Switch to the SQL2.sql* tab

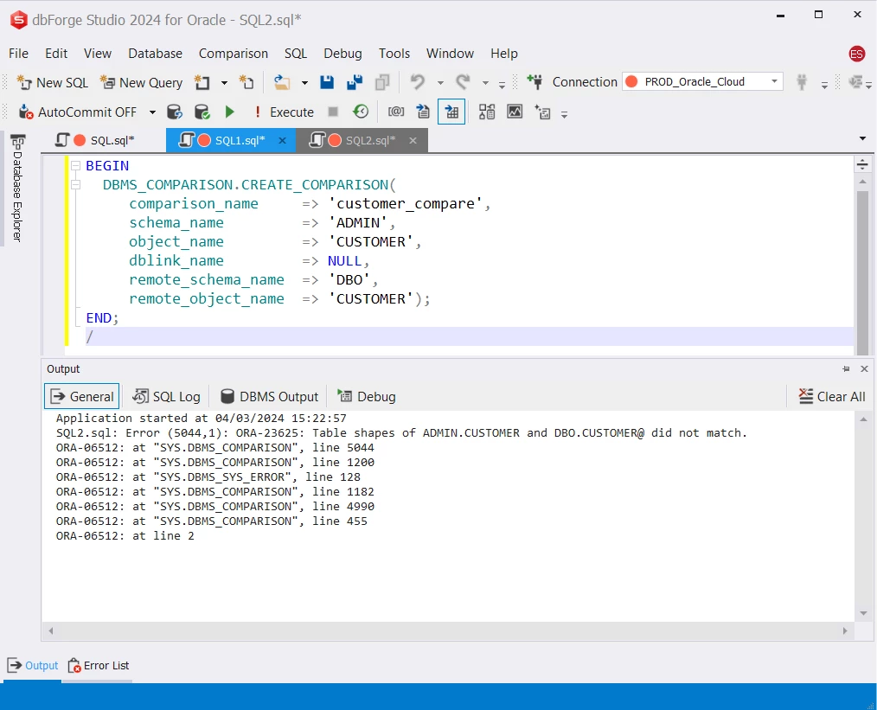click(360, 140)
